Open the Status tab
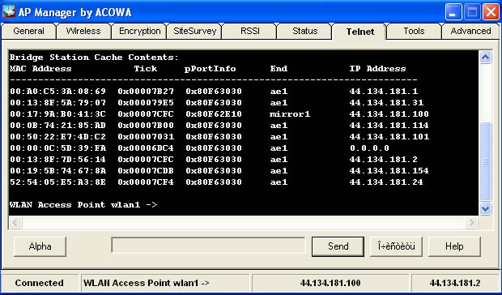The height and width of the screenshot is (295, 502). pyautogui.click(x=304, y=31)
